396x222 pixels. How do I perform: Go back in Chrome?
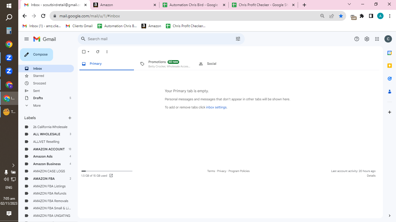[25, 16]
